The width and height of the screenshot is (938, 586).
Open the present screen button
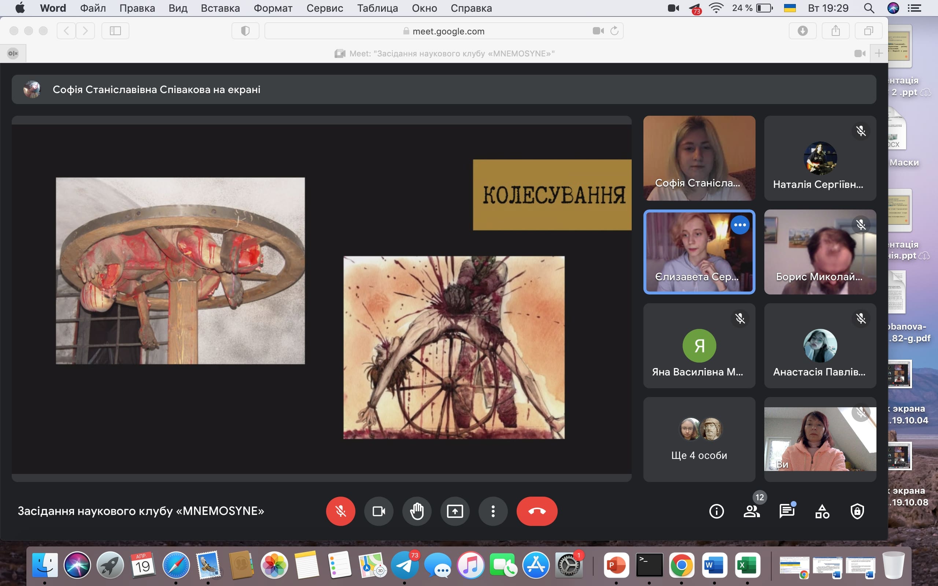(455, 511)
